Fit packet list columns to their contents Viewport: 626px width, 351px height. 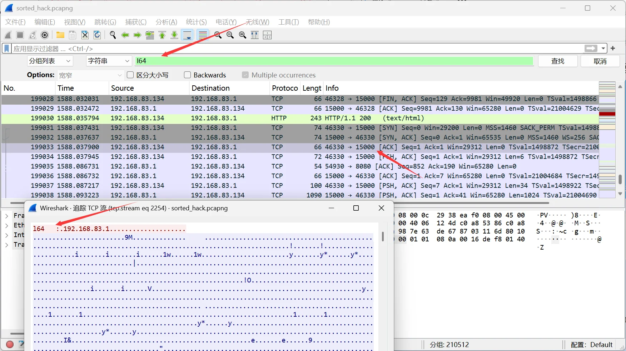255,35
